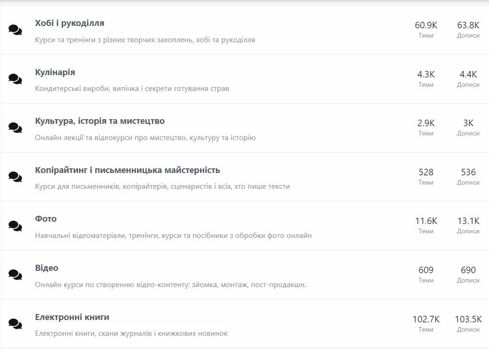Open the Культура, історія та мистецтво forum
This screenshot has width=489, height=352.
[x=100, y=120]
